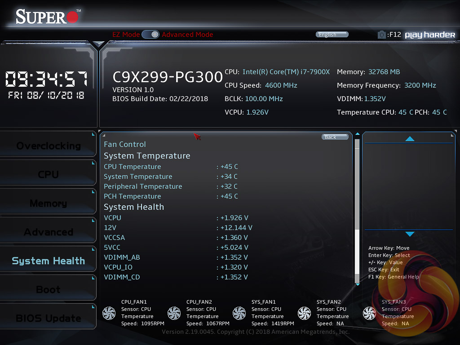Select the VDIMM_AB voltage row
460x345 pixels.
coord(176,257)
